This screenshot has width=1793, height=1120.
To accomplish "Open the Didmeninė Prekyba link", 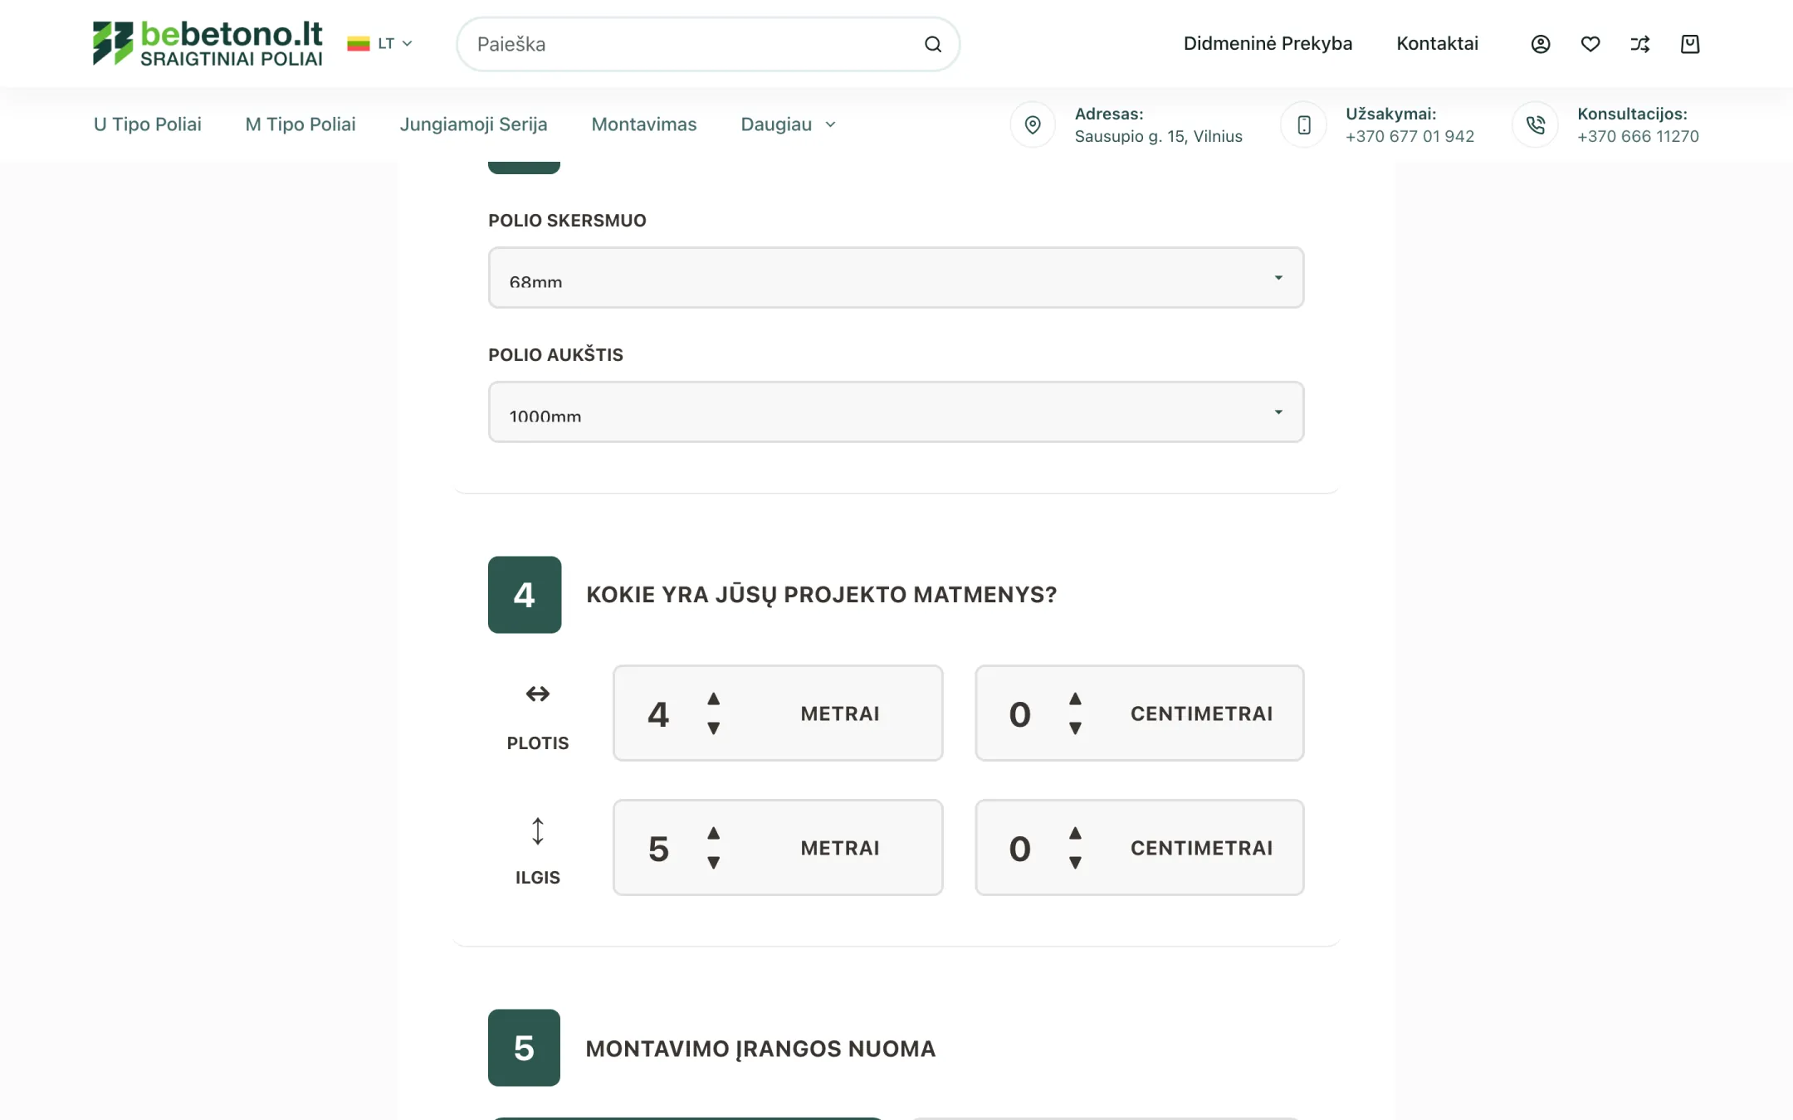I will pyautogui.click(x=1268, y=43).
